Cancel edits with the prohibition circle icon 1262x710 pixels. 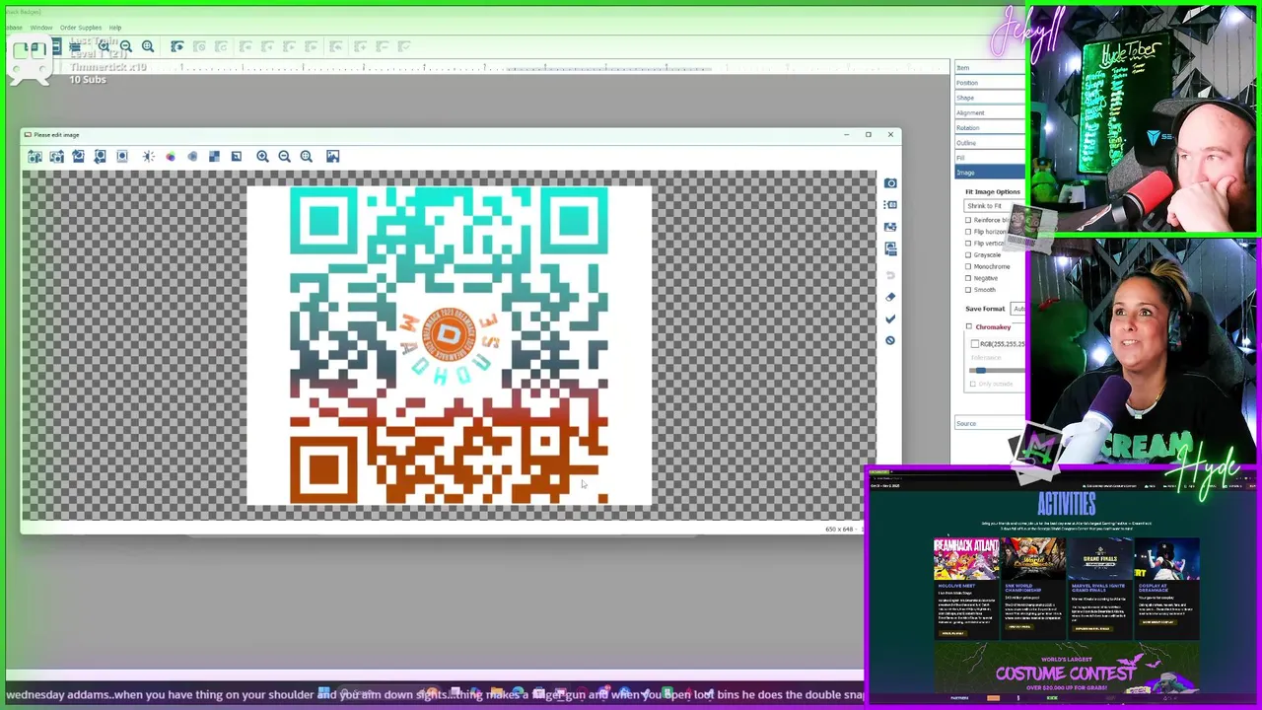(890, 340)
